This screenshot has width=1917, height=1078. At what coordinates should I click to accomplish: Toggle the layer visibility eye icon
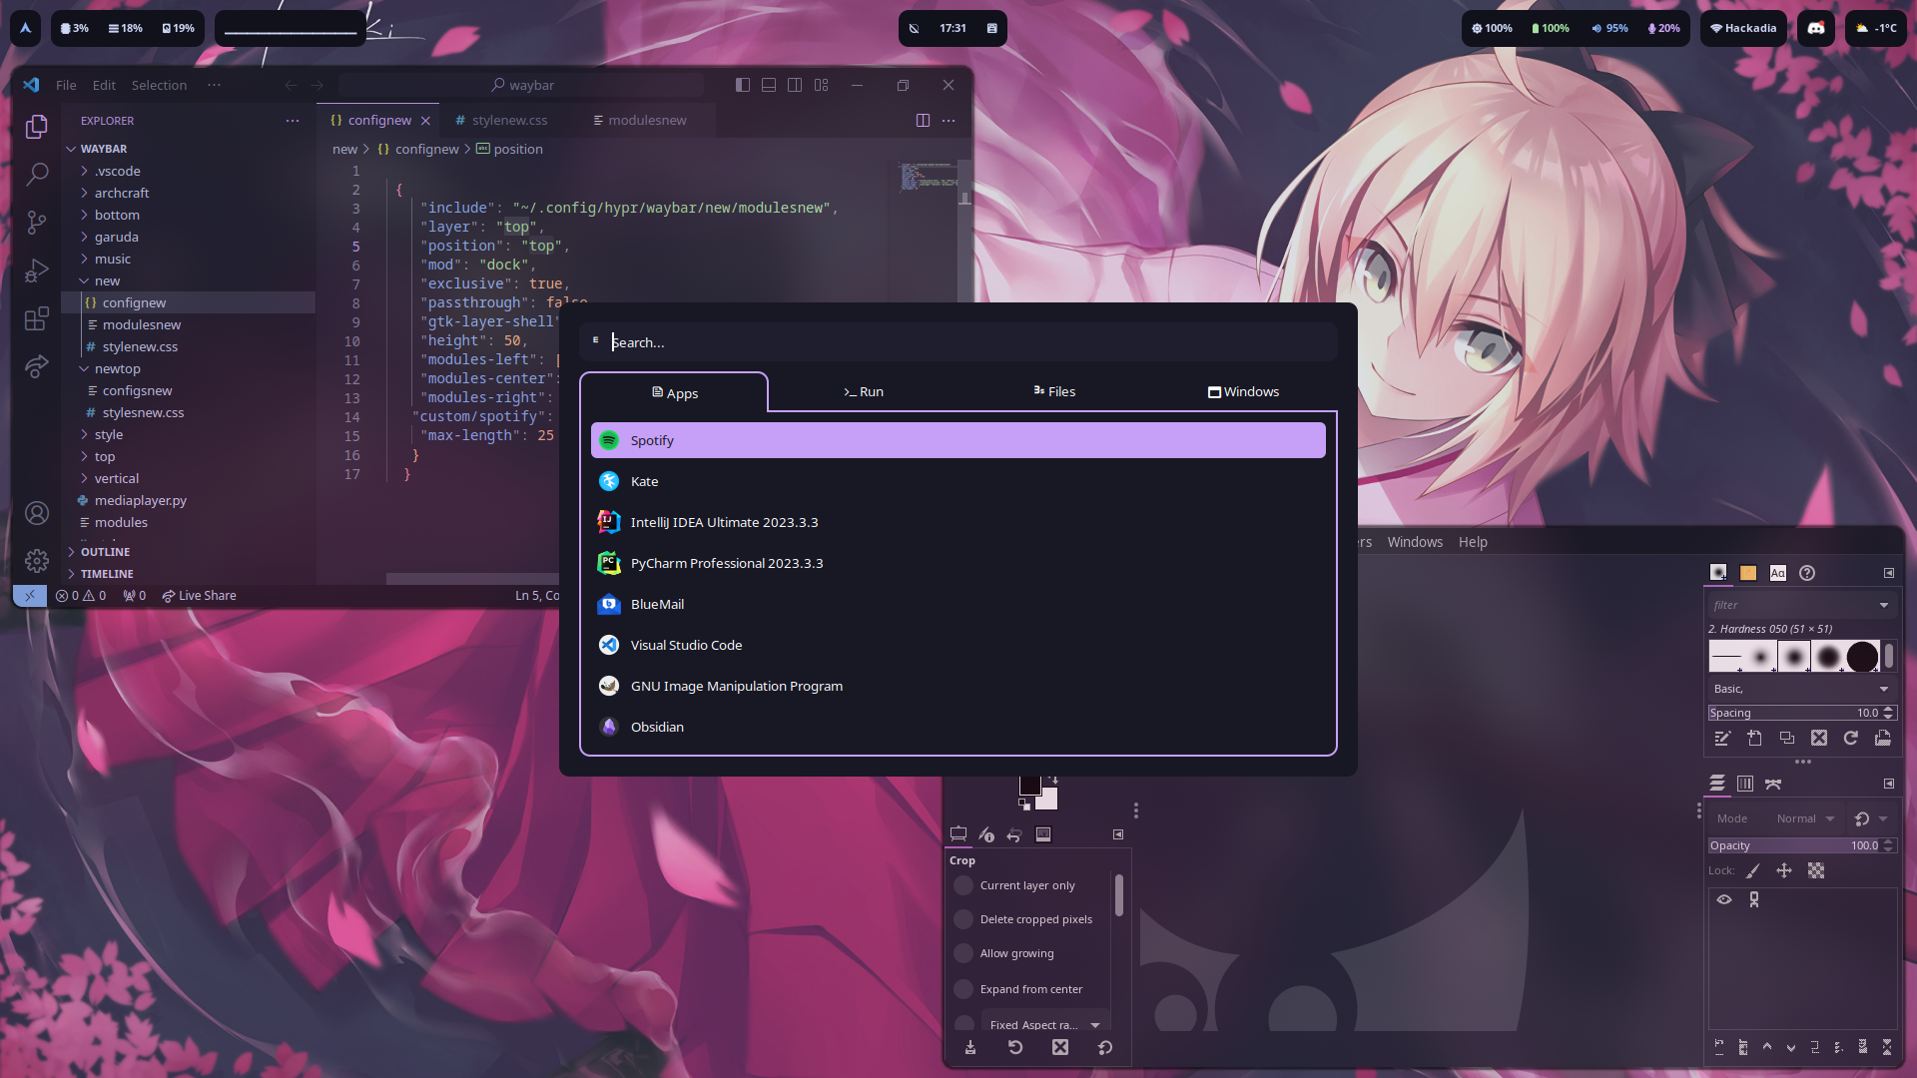pyautogui.click(x=1724, y=899)
